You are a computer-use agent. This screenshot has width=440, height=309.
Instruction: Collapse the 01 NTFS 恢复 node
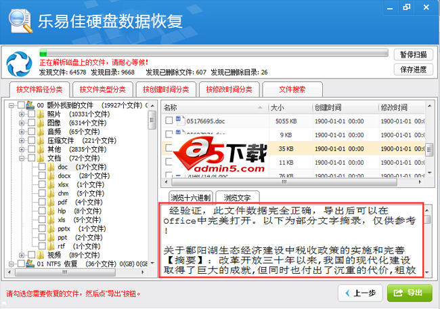[12, 264]
